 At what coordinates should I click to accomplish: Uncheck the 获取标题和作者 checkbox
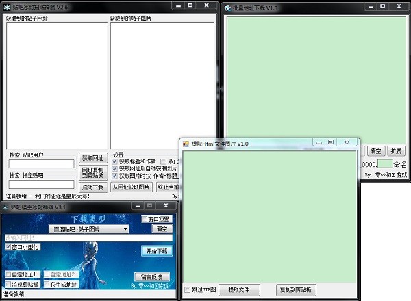(x=114, y=161)
